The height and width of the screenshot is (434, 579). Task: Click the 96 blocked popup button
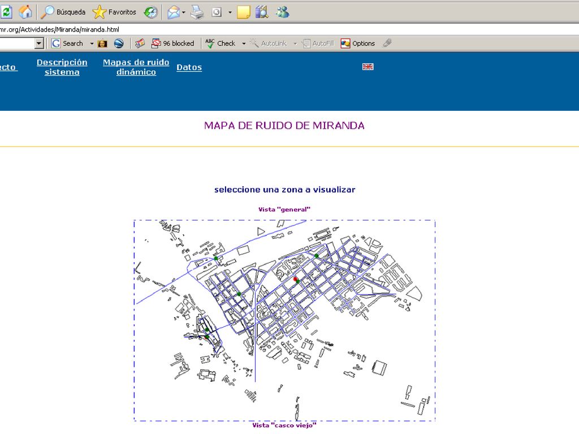[x=173, y=44]
